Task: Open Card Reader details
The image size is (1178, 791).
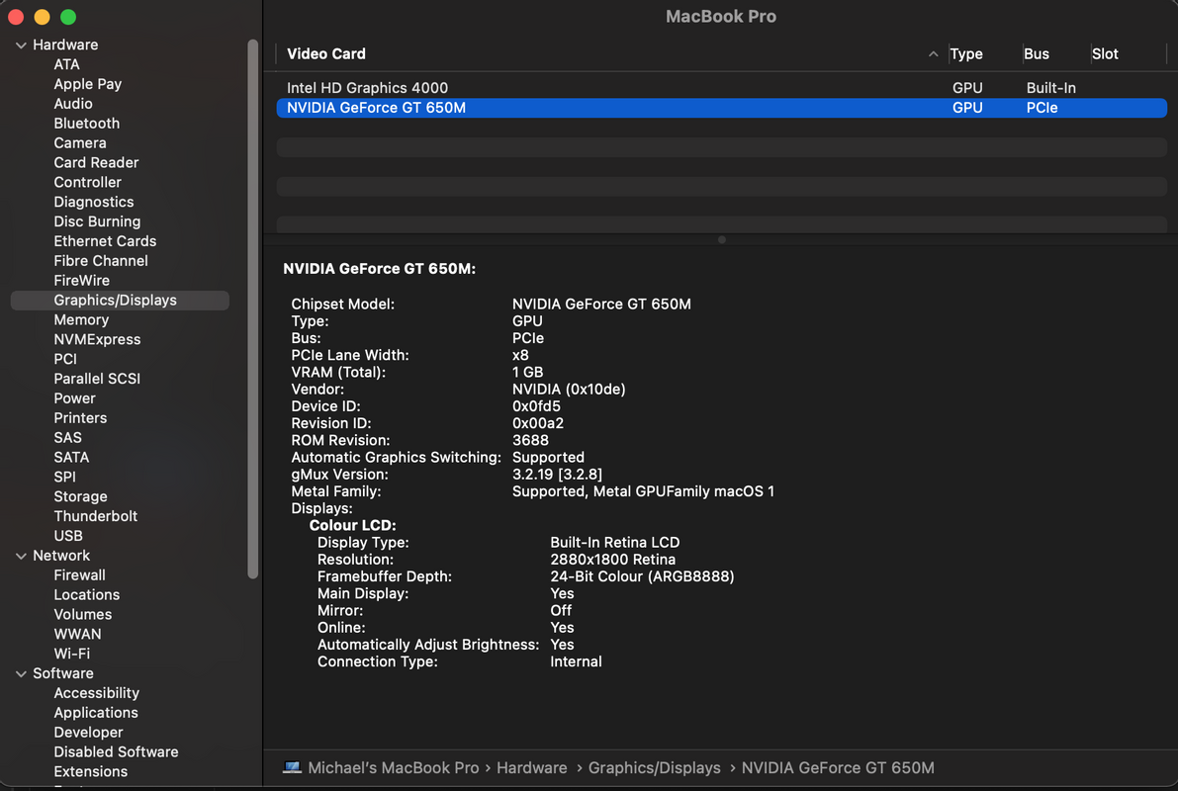Action: click(96, 162)
